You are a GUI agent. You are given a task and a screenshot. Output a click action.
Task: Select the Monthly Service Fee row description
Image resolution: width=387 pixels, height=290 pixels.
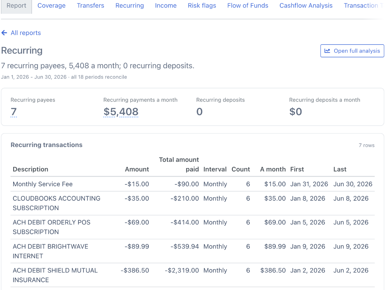(43, 184)
